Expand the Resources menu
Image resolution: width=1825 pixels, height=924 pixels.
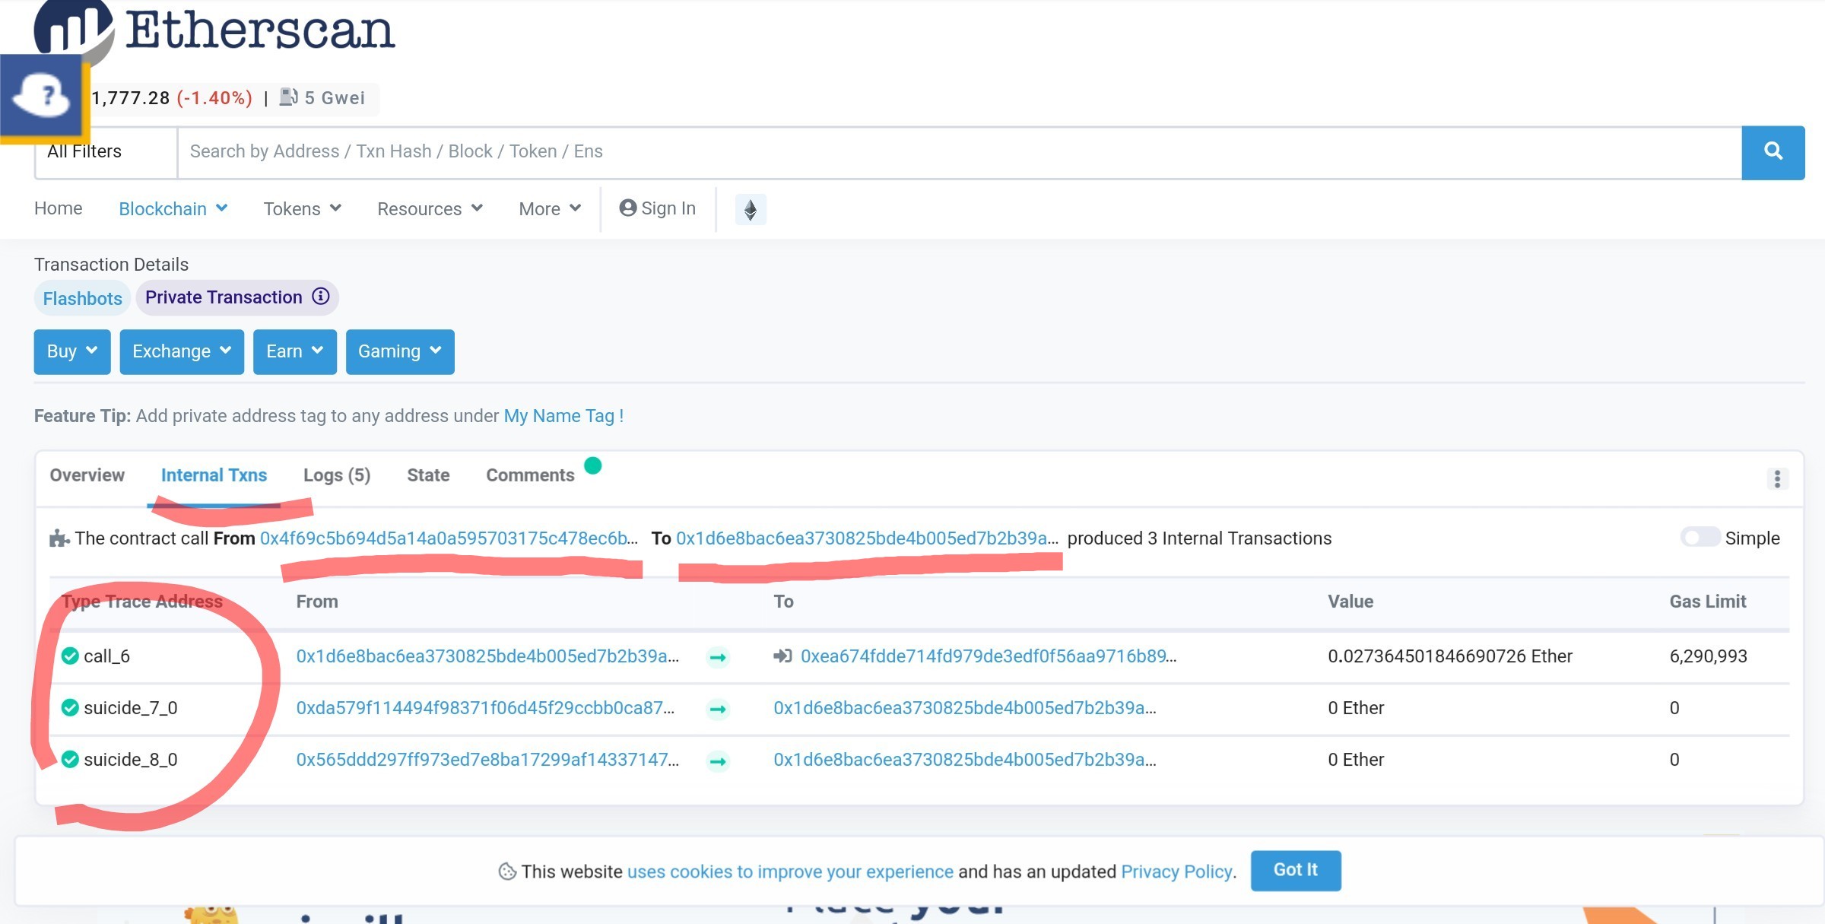(430, 209)
